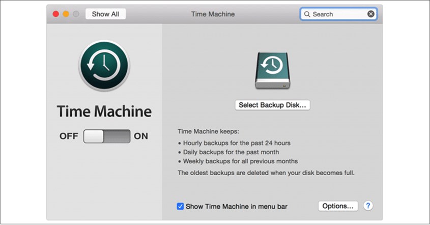
Task: Minimize the window with the yellow button
Action: click(x=66, y=14)
